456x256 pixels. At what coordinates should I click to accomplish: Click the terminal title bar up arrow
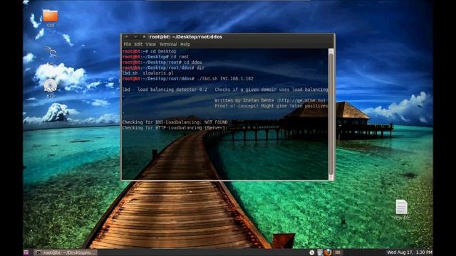pyautogui.click(x=127, y=36)
